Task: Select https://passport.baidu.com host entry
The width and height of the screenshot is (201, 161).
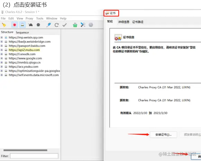Action: pos(27,46)
